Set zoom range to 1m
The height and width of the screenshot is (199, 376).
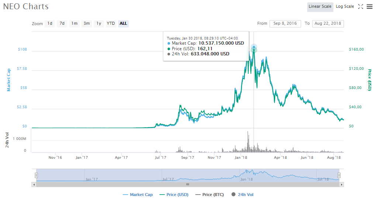coord(74,24)
